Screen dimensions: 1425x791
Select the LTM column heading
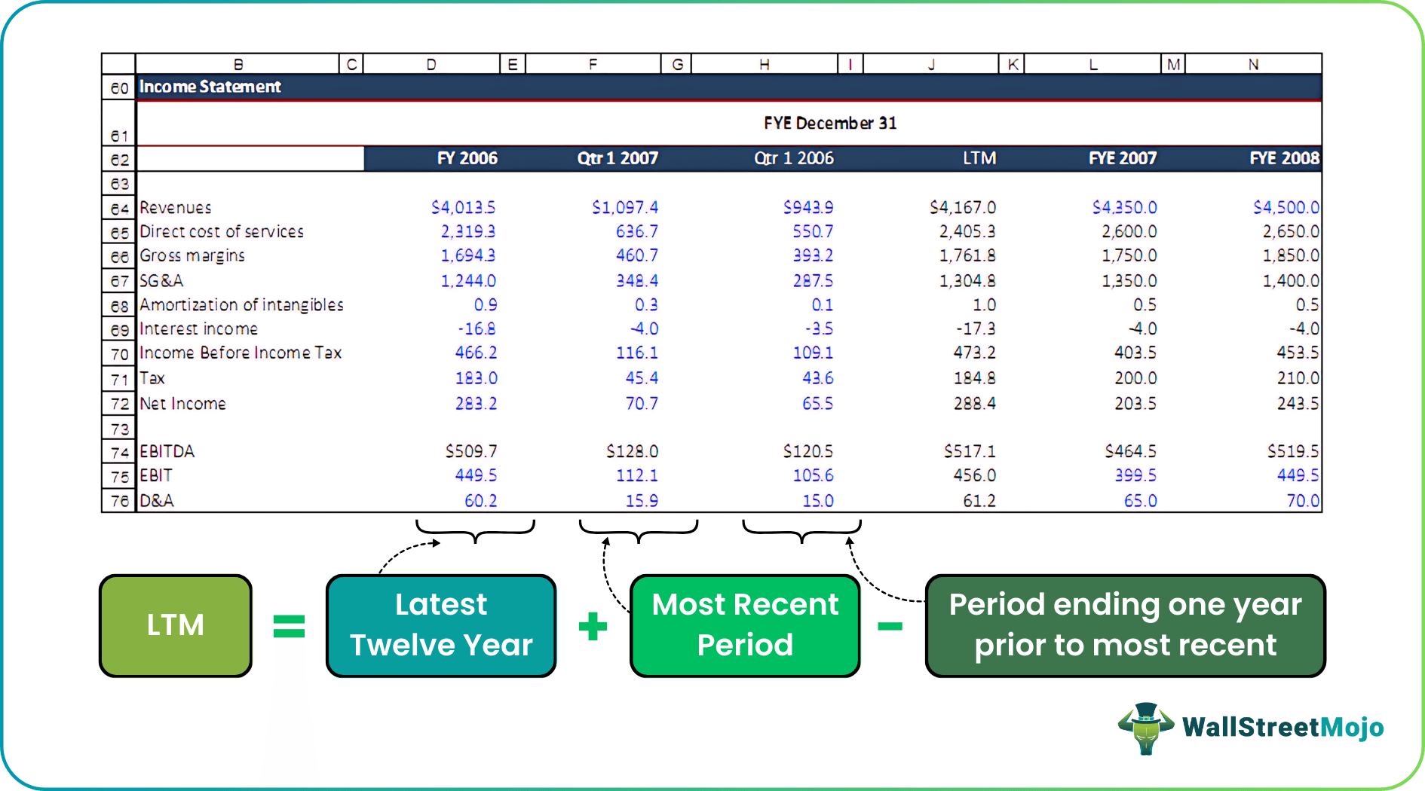coord(980,158)
